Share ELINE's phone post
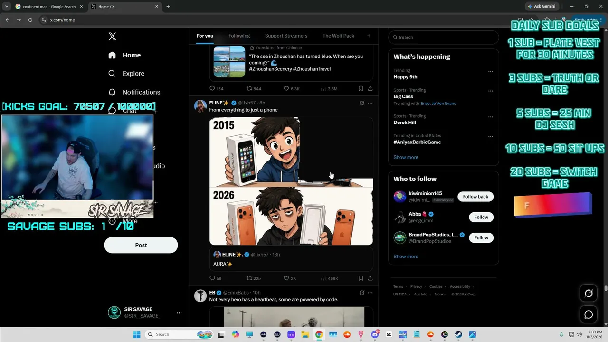The height and width of the screenshot is (342, 608). 370,278
